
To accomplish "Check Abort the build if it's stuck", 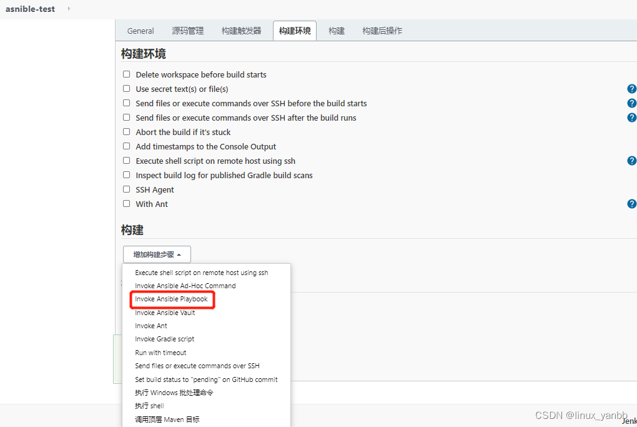I will [x=126, y=132].
